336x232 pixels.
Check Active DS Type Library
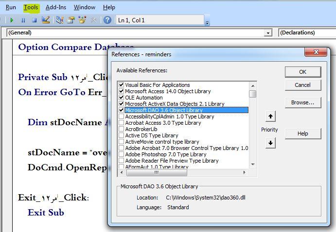[121, 135]
